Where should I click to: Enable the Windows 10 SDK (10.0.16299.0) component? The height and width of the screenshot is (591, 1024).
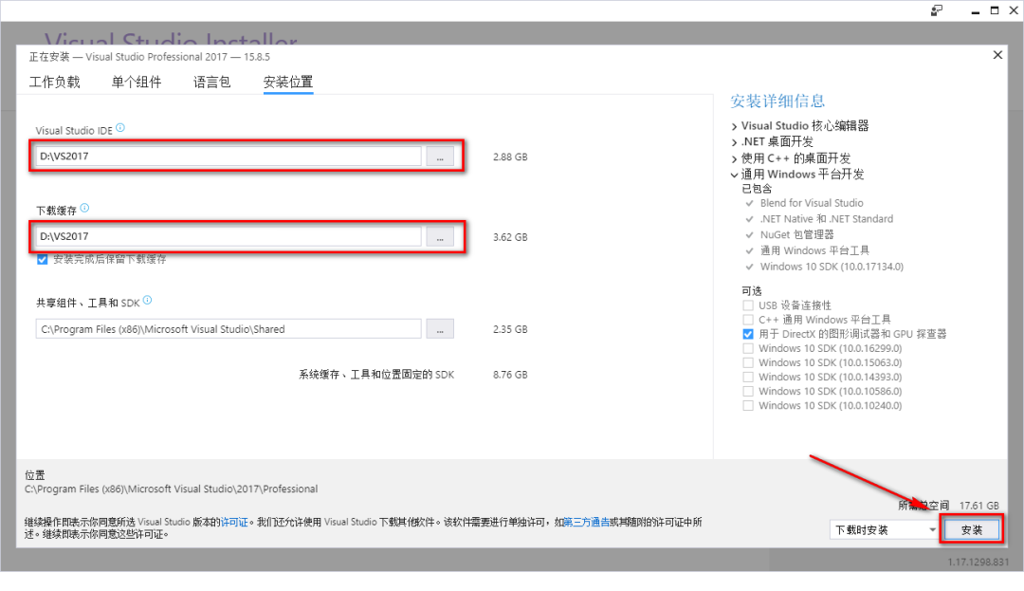coord(748,348)
